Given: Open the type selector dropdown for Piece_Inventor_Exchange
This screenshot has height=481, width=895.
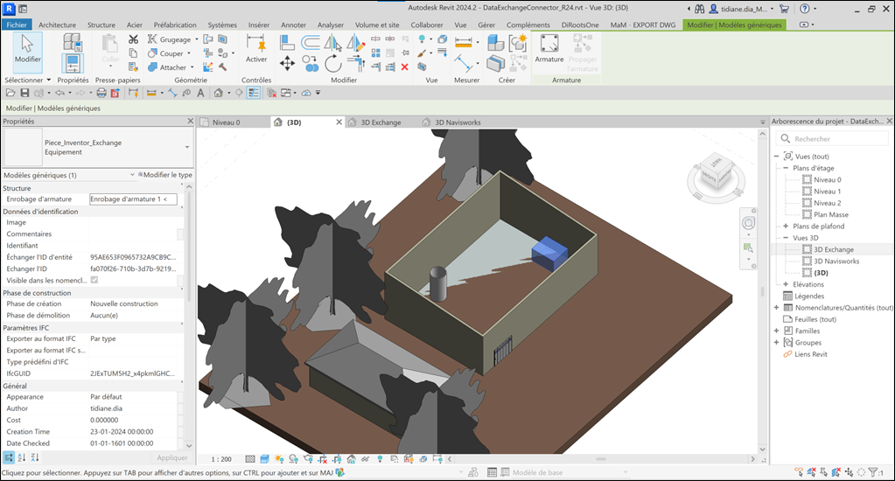Looking at the screenshot, I should pos(187,147).
